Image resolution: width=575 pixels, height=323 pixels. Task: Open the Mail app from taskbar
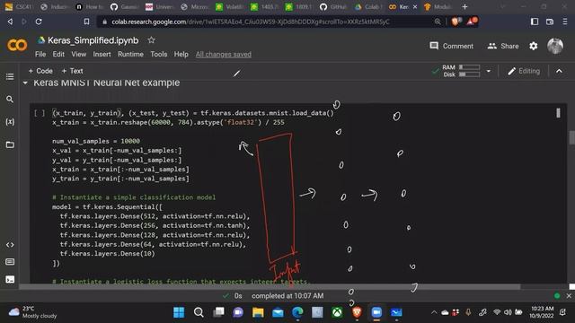coord(278,312)
